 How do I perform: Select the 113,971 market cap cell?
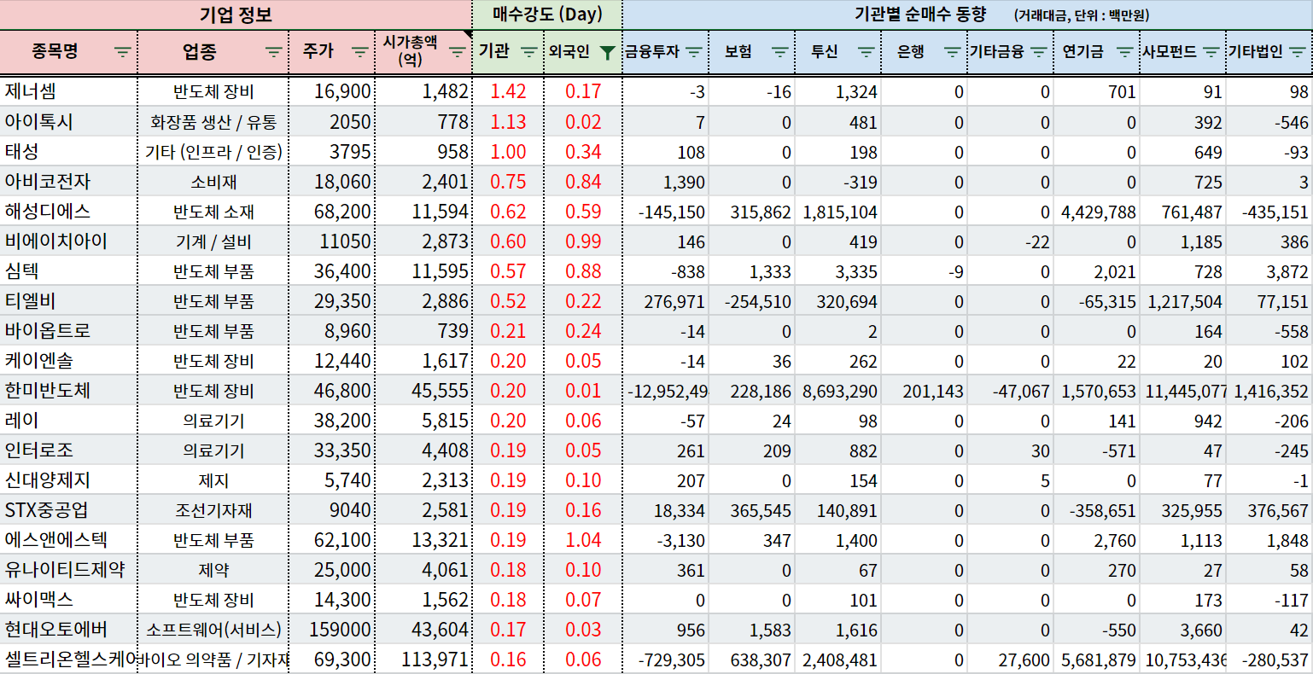pyautogui.click(x=423, y=659)
